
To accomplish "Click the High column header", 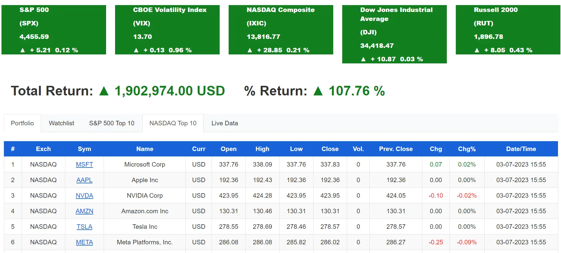I will tap(263, 149).
